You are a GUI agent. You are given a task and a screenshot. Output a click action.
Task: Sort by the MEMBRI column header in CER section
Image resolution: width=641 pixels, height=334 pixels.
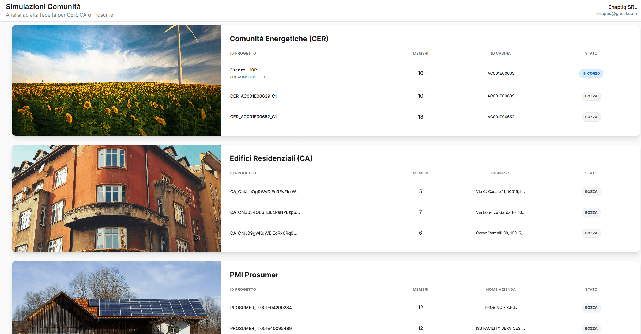[x=420, y=53]
